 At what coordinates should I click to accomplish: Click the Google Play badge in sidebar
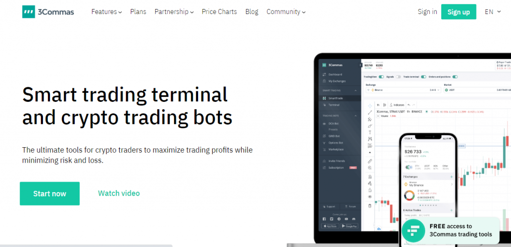[x=349, y=226]
